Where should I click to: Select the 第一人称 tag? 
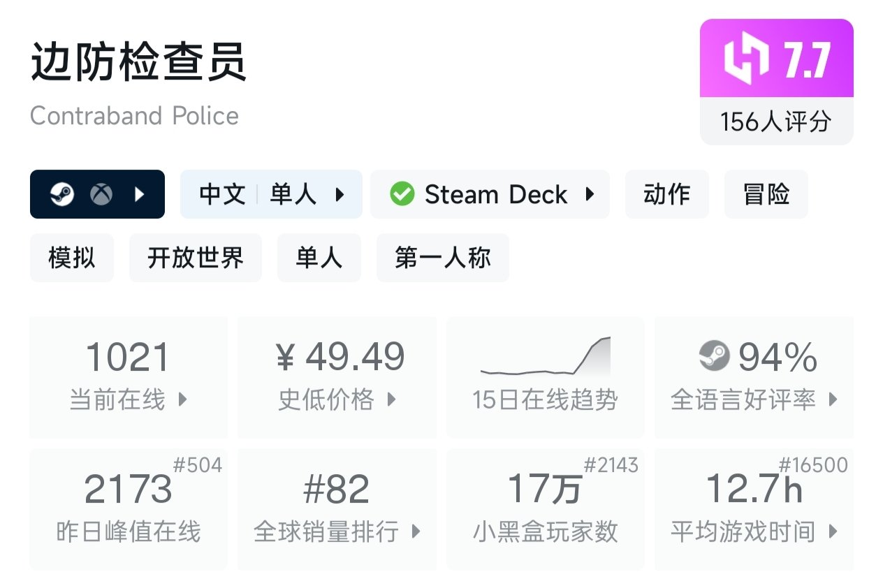click(442, 258)
